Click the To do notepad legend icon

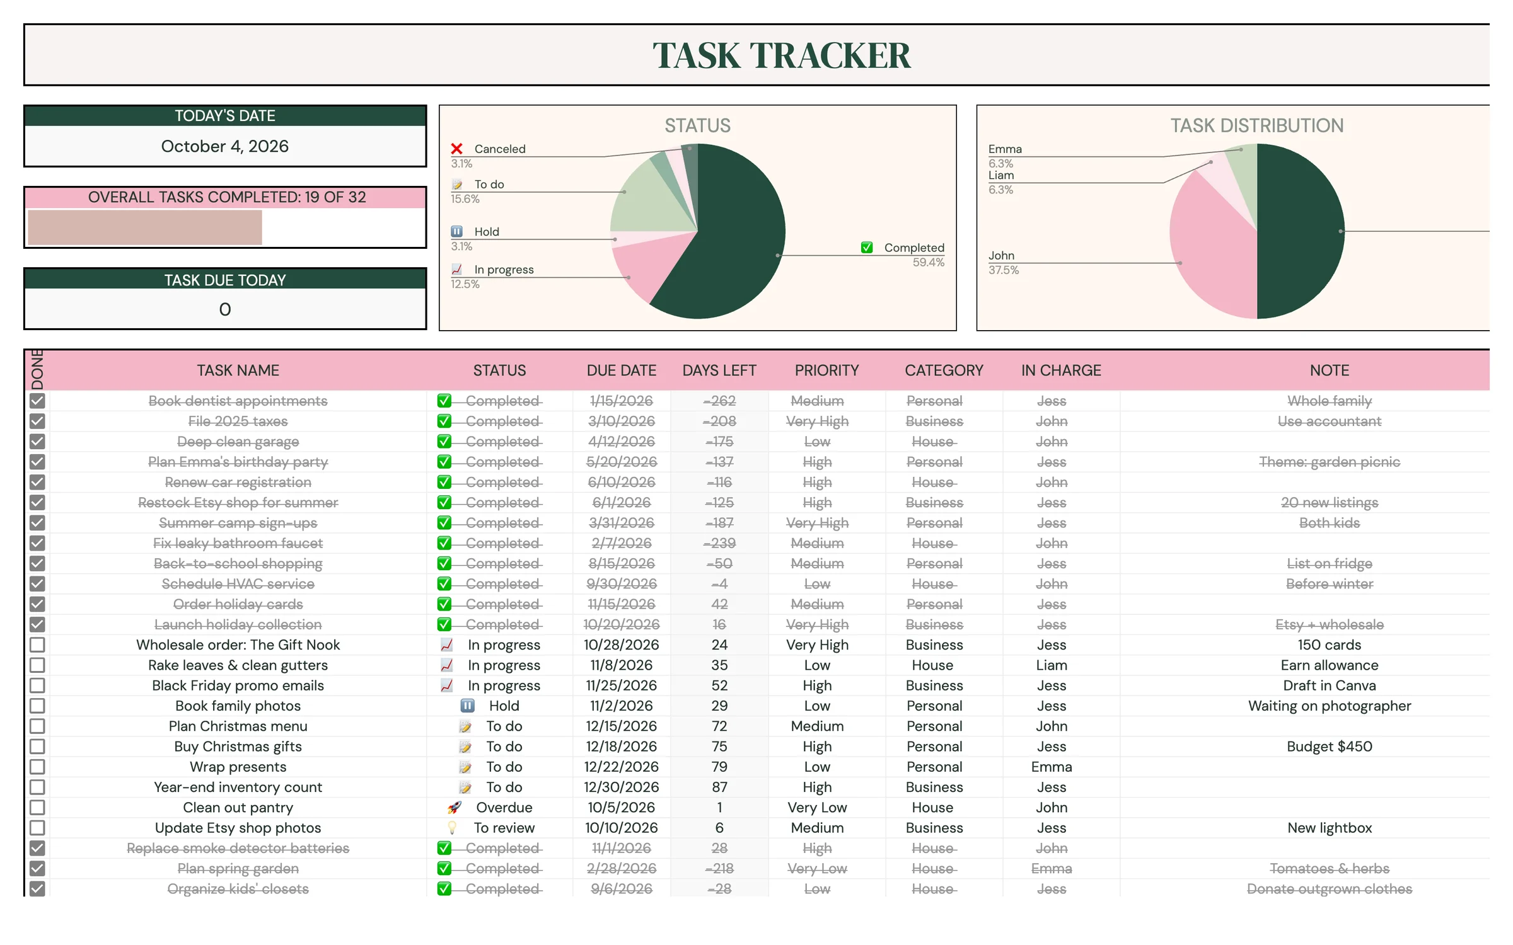457,185
